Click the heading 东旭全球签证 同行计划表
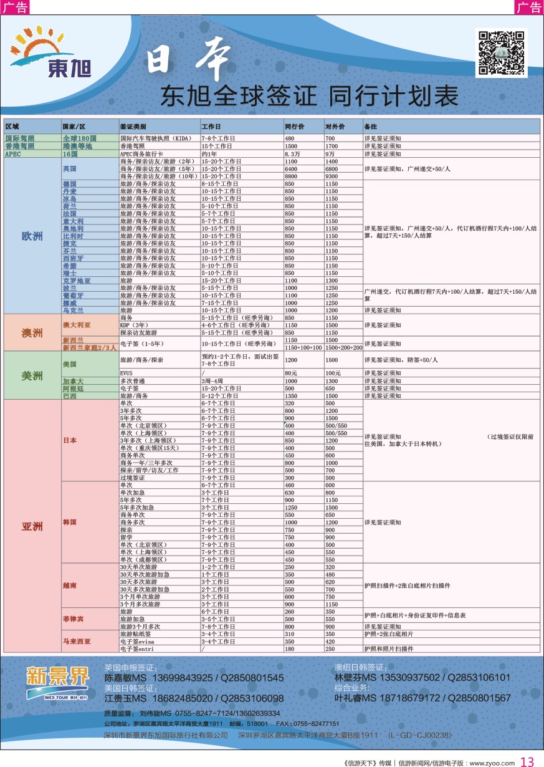The height and width of the screenshot is (767, 544). [309, 95]
